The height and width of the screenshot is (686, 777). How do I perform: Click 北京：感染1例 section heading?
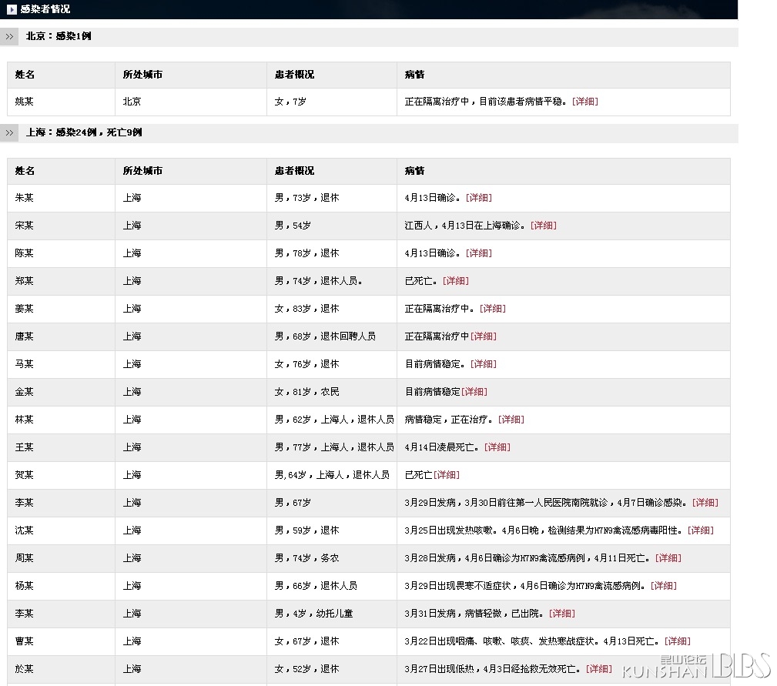(59, 36)
